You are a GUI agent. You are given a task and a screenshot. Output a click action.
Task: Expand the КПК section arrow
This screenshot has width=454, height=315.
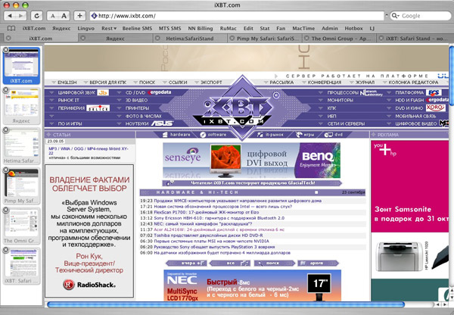(x=320, y=108)
